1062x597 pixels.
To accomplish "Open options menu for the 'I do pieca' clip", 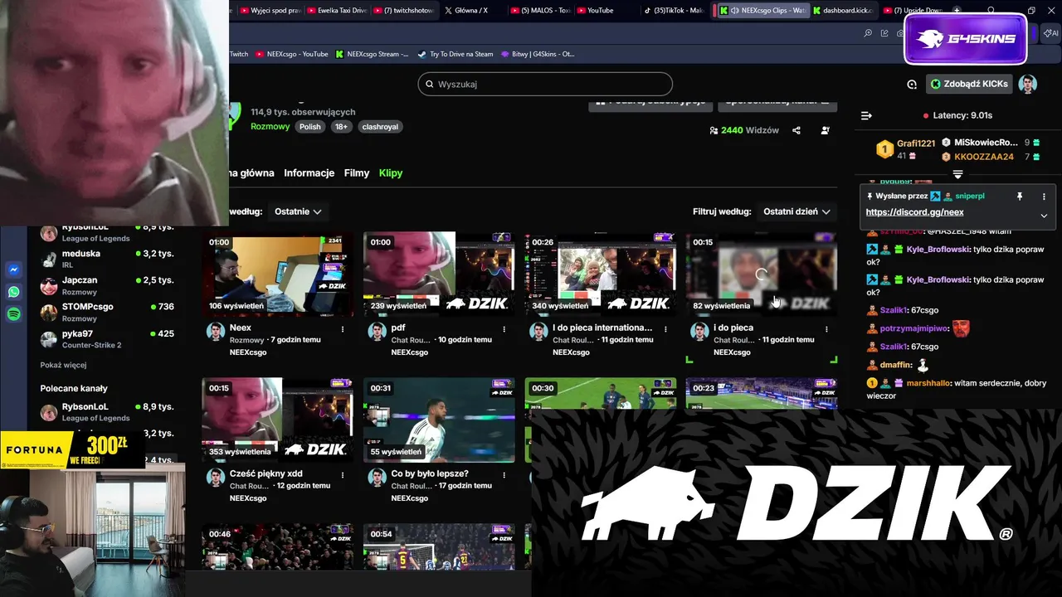I will pos(826,329).
